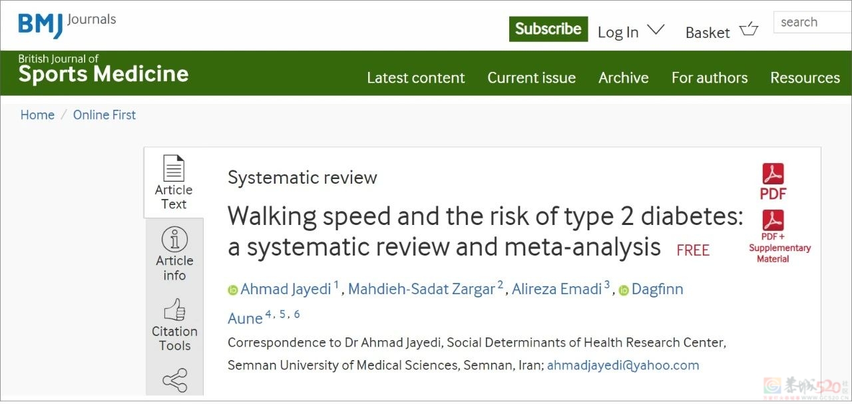Click into the search field

tap(812, 22)
